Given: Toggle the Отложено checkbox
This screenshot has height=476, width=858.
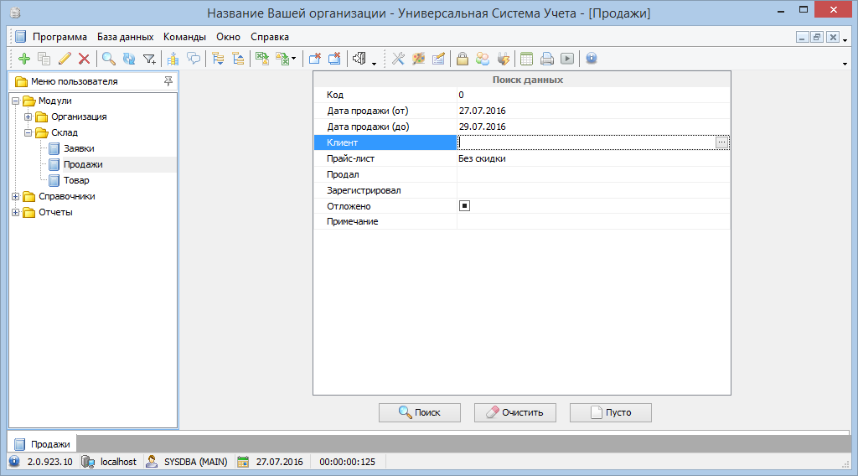Looking at the screenshot, I should (x=465, y=206).
